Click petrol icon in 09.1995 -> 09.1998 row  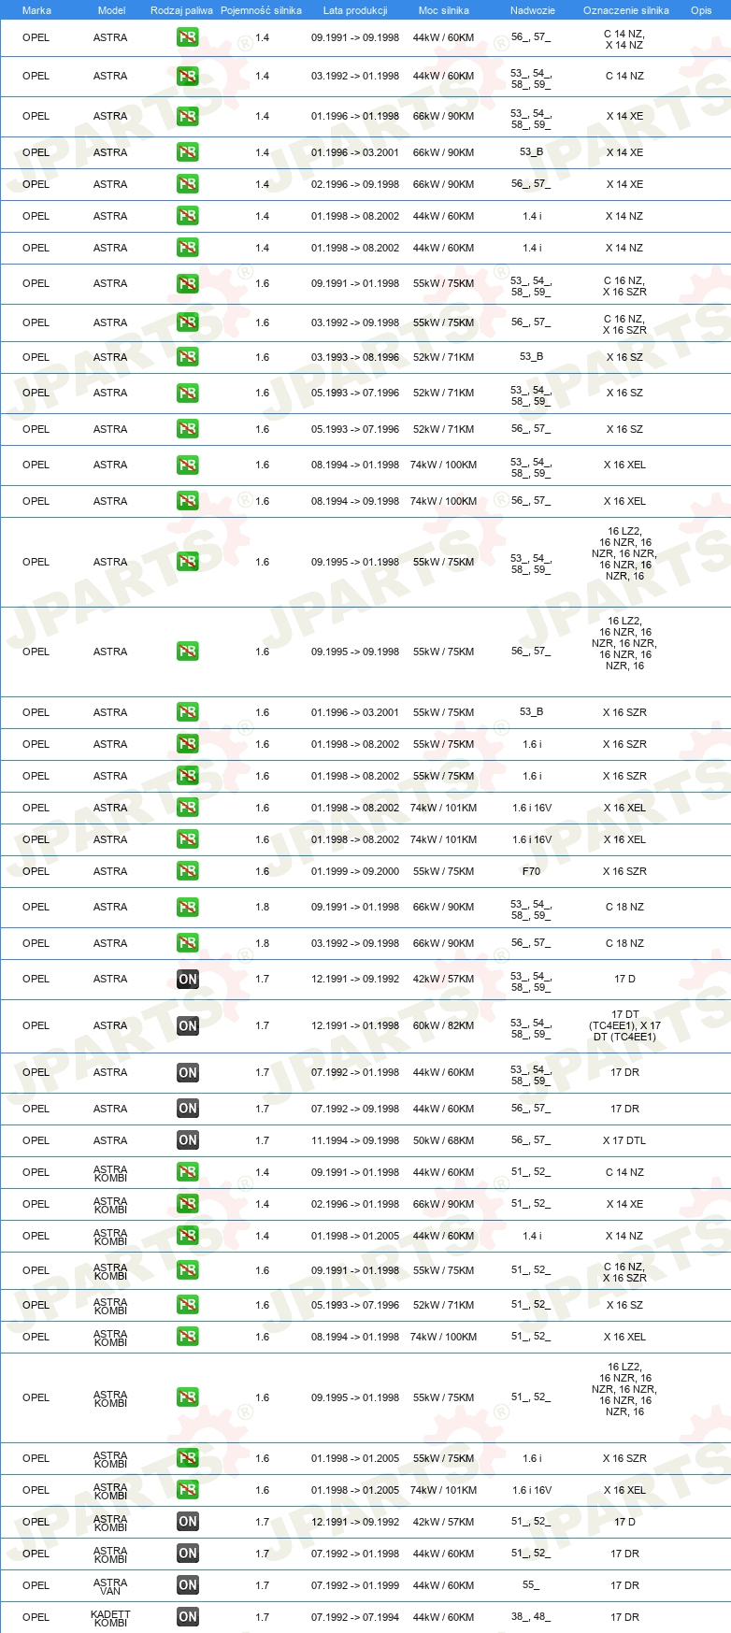coord(188,652)
